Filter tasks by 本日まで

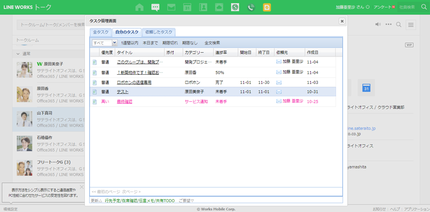tap(150, 43)
